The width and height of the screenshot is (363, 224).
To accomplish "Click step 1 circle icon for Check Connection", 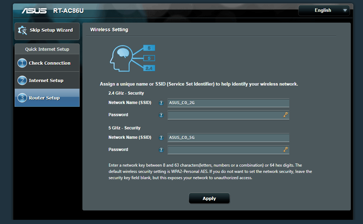I will (22, 63).
